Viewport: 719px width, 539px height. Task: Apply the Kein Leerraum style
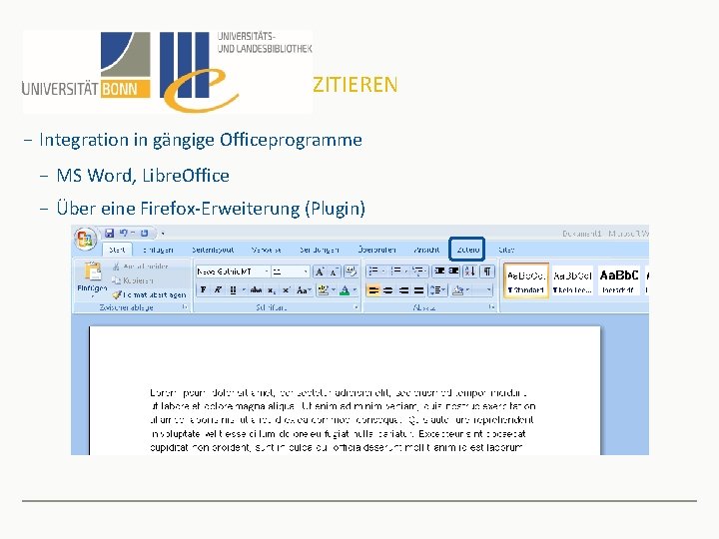coord(572,280)
